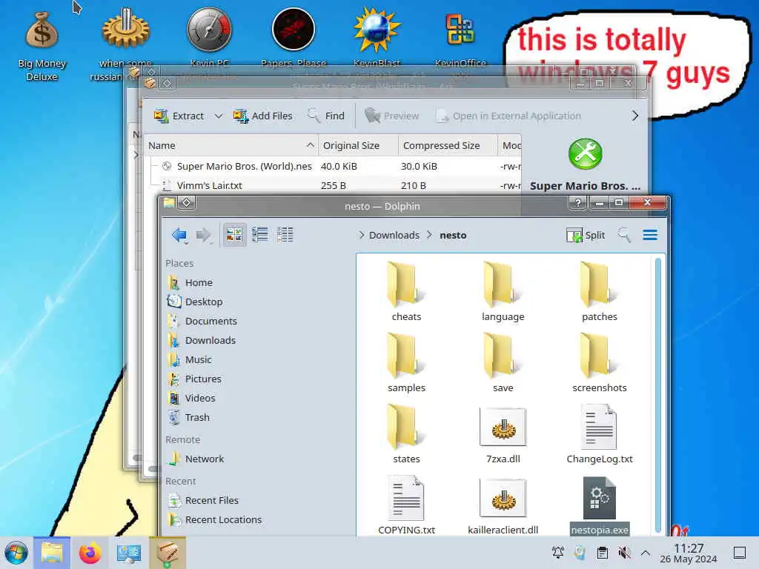Click Find in the Ark toolbar
The image size is (759, 569).
[326, 116]
